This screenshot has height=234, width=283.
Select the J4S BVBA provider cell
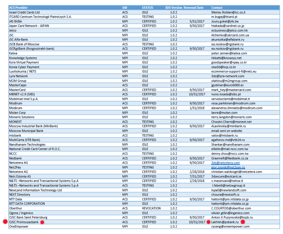[x=16, y=21]
